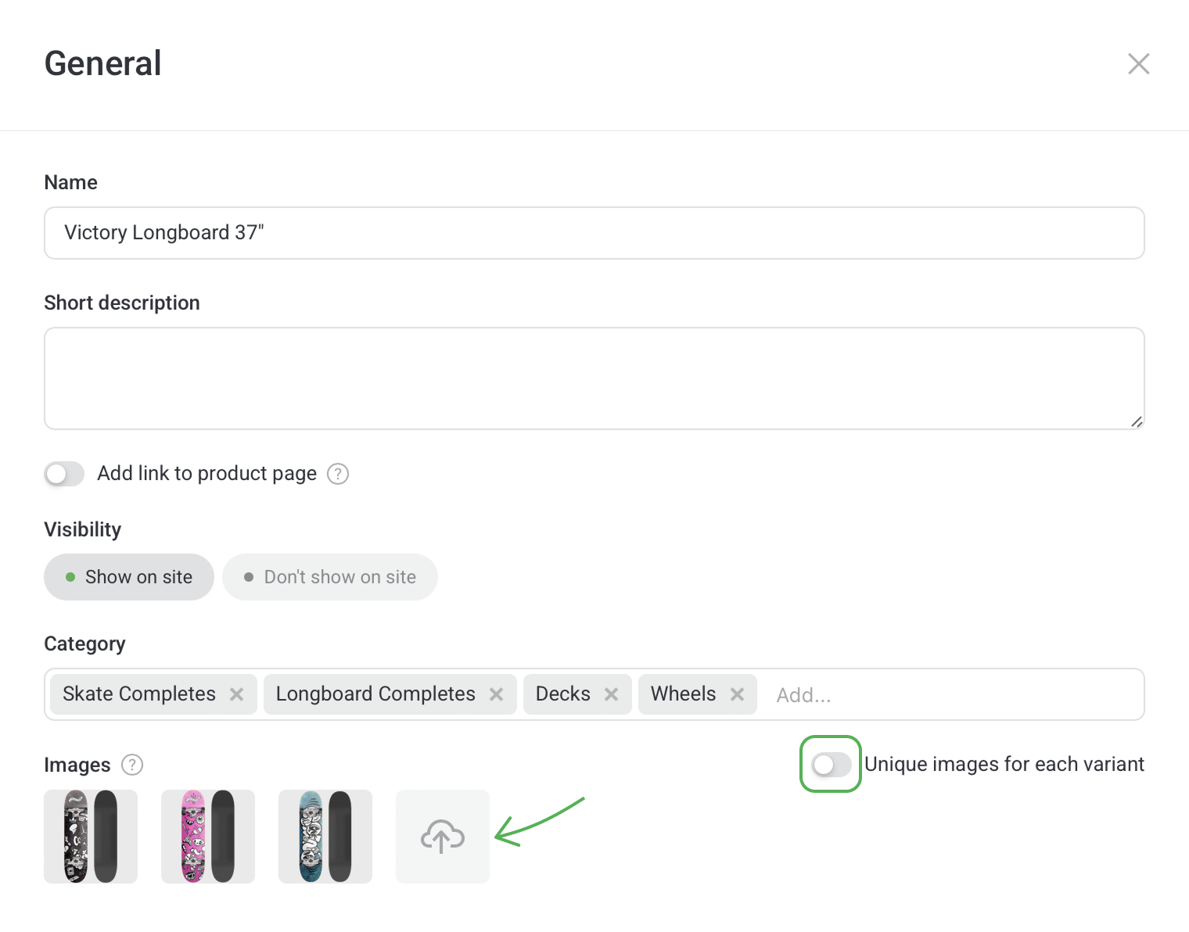Screen dimensions: 1189x932
Task: Toggle Add link to product page switch
Action: [x=64, y=474]
